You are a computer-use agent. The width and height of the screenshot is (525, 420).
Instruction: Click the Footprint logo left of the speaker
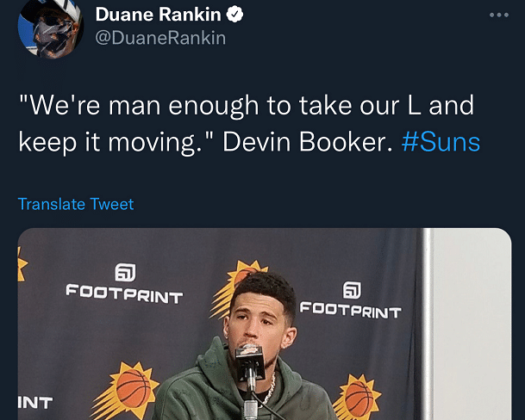click(124, 286)
